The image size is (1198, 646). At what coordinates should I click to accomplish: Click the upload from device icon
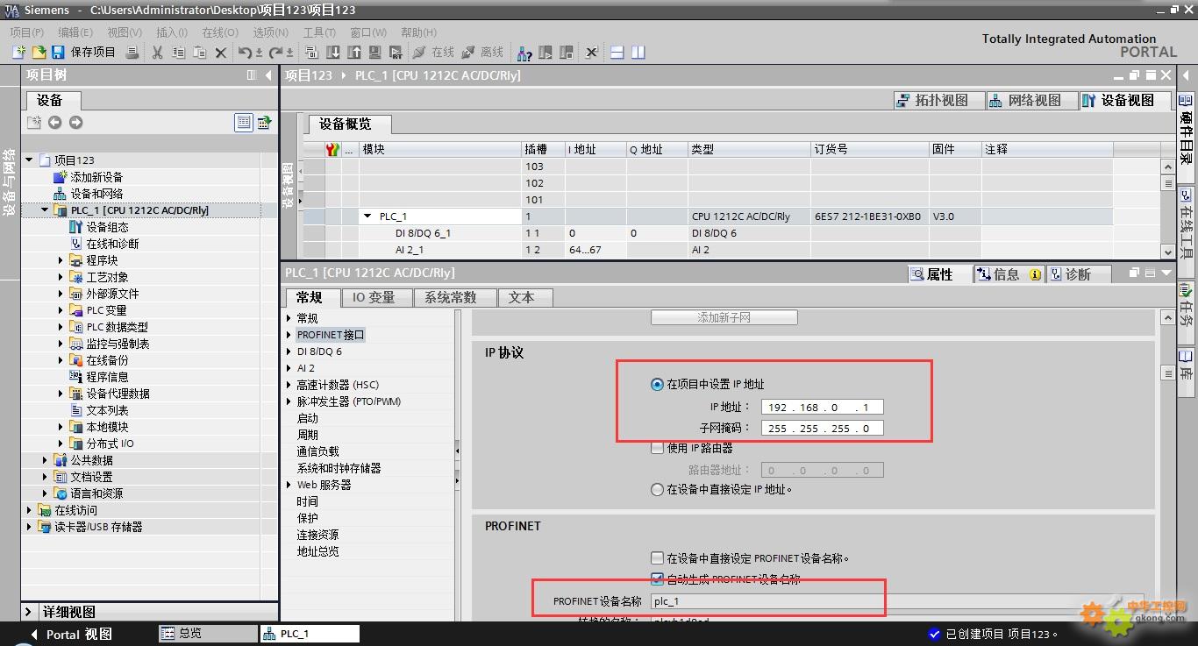(354, 53)
